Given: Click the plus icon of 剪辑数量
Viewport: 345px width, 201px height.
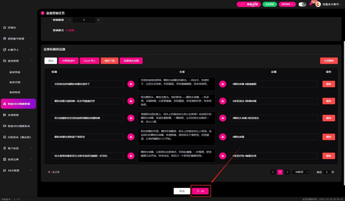Looking at the screenshot, I should point(98,20).
